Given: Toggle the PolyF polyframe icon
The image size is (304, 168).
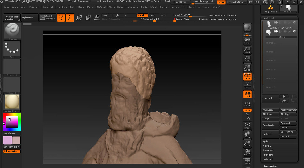Looking at the screenshot, I should (x=247, y=161).
